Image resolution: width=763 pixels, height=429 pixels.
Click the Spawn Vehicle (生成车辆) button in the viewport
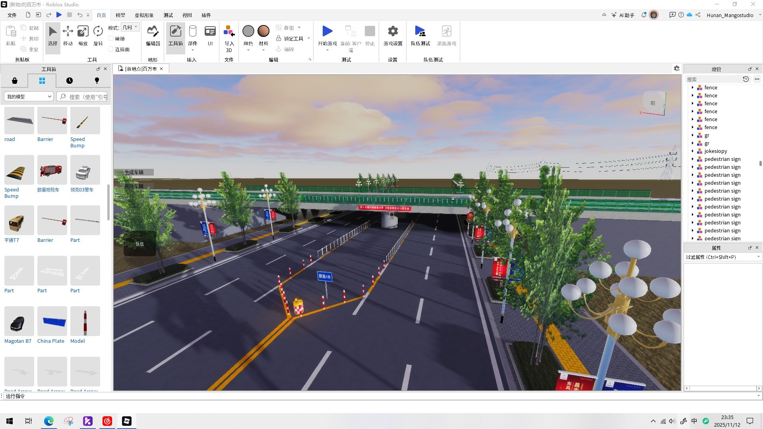pyautogui.click(x=134, y=172)
